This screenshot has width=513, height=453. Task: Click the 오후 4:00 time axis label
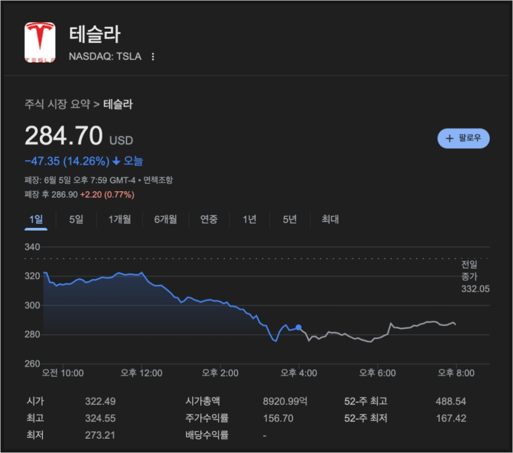(x=298, y=373)
